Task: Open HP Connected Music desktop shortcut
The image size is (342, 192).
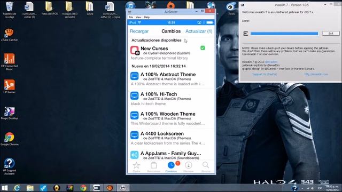Action: pyautogui.click(x=10, y=62)
